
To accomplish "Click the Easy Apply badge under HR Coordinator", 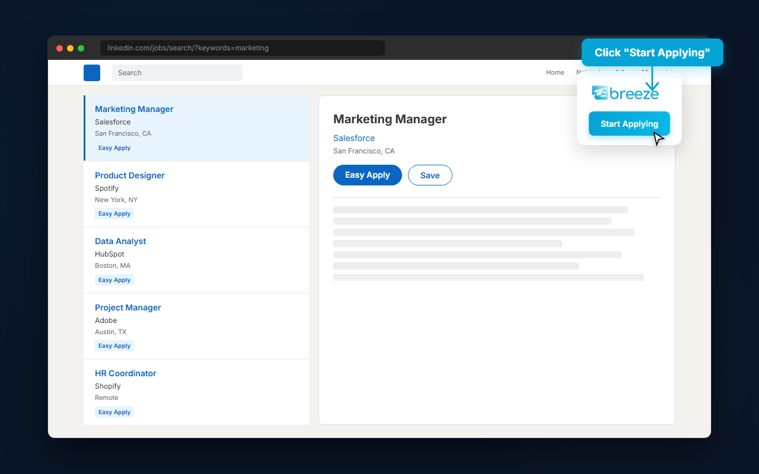I will pos(114,412).
